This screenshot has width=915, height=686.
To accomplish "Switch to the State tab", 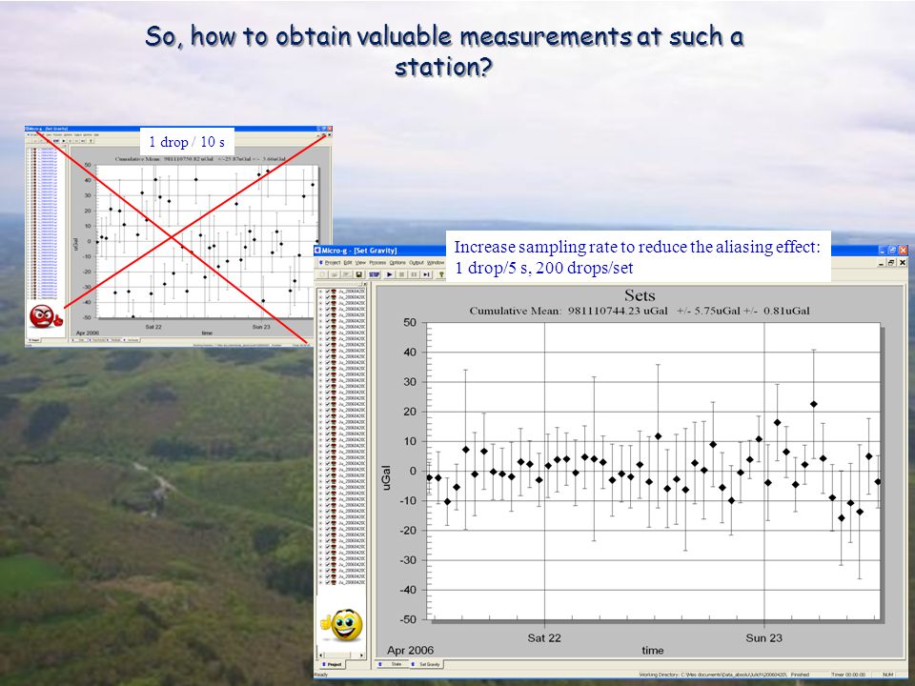I will 392,664.
